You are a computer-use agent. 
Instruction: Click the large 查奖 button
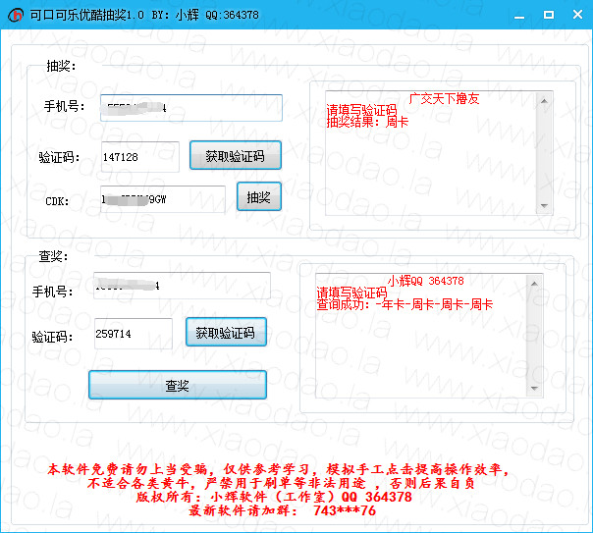(x=178, y=385)
